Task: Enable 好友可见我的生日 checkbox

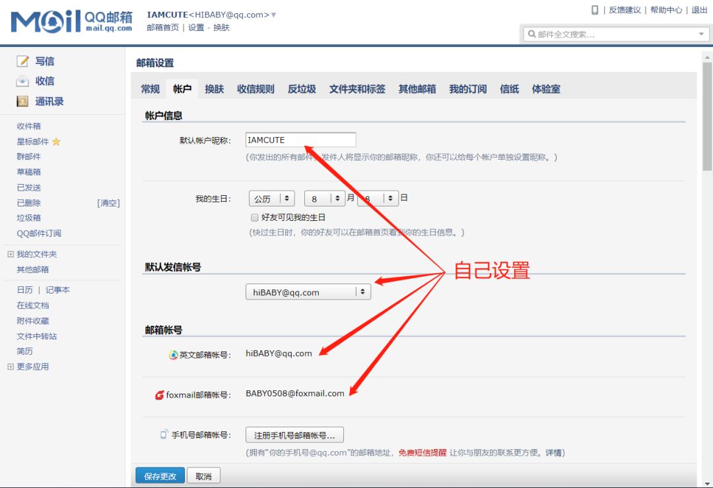Action: tap(254, 217)
